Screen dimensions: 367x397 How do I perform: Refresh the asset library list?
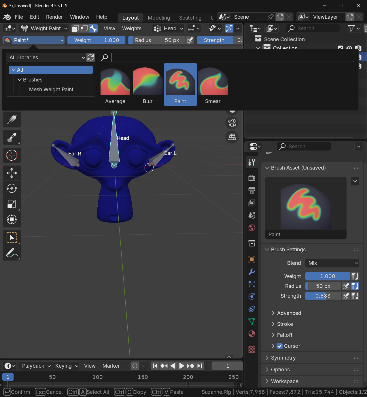(x=91, y=58)
